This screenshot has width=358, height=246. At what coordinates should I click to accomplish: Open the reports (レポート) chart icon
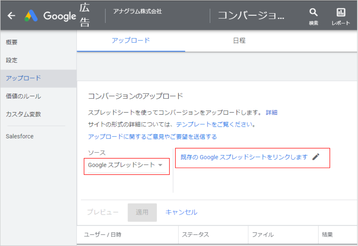pos(341,12)
